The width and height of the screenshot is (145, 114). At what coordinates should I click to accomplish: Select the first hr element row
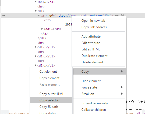tap(41, 6)
